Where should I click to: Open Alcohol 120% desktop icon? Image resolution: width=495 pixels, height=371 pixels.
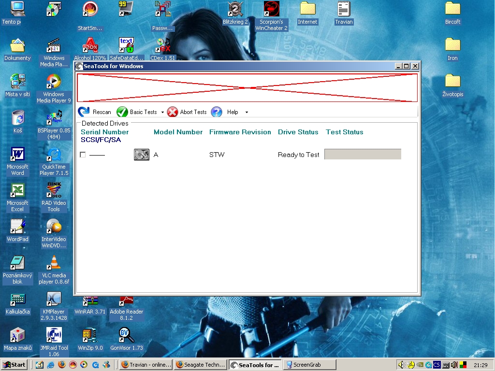coord(90,45)
